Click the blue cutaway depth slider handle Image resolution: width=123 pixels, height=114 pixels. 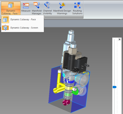click(115, 87)
